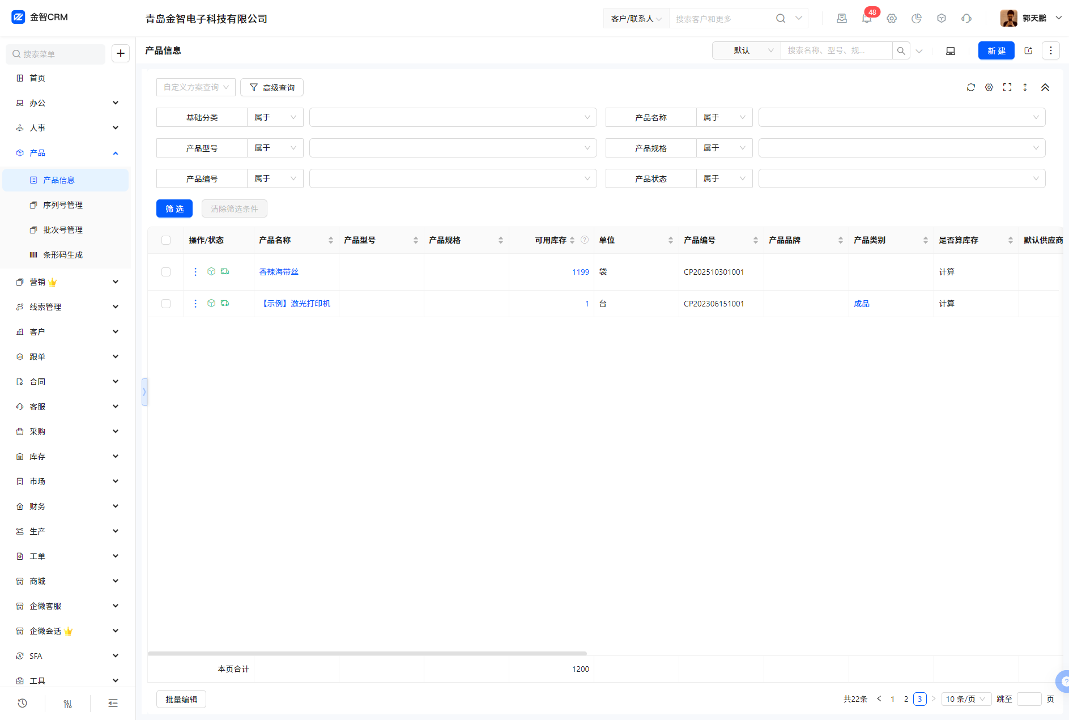The image size is (1069, 720).
Task: Click the notification bell with 48 badge
Action: pyautogui.click(x=866, y=19)
